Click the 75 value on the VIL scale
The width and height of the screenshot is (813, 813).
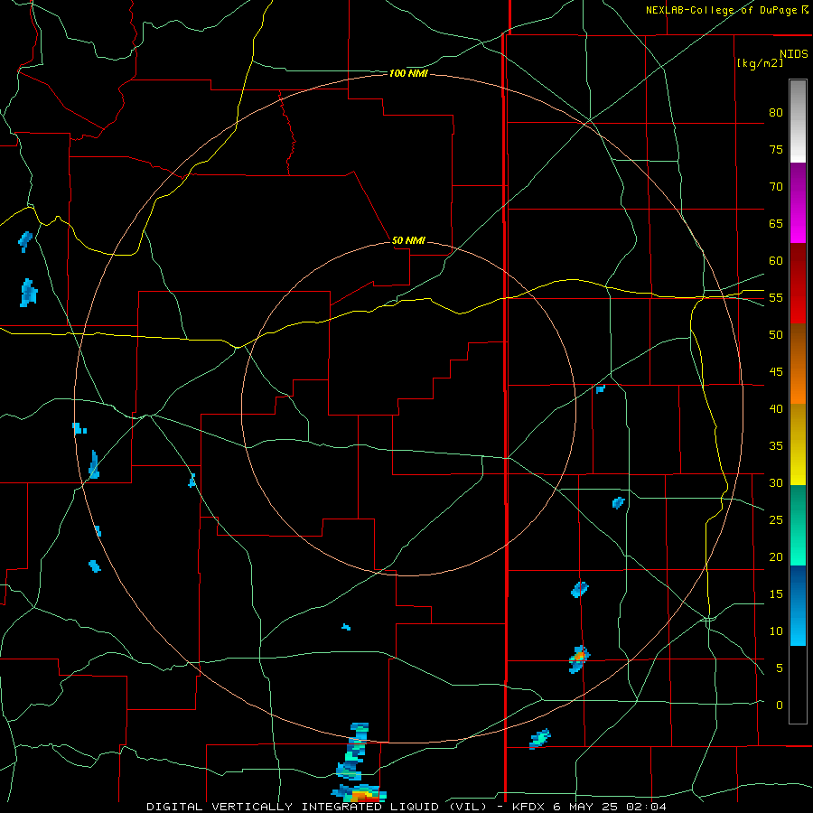[776, 149]
